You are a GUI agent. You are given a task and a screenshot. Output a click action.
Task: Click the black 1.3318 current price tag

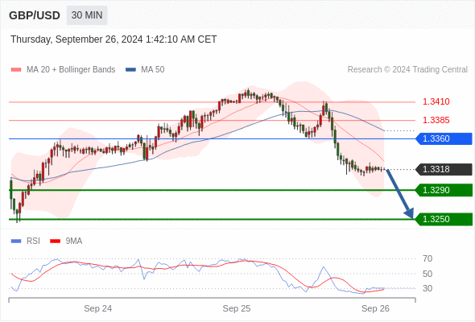(444, 169)
